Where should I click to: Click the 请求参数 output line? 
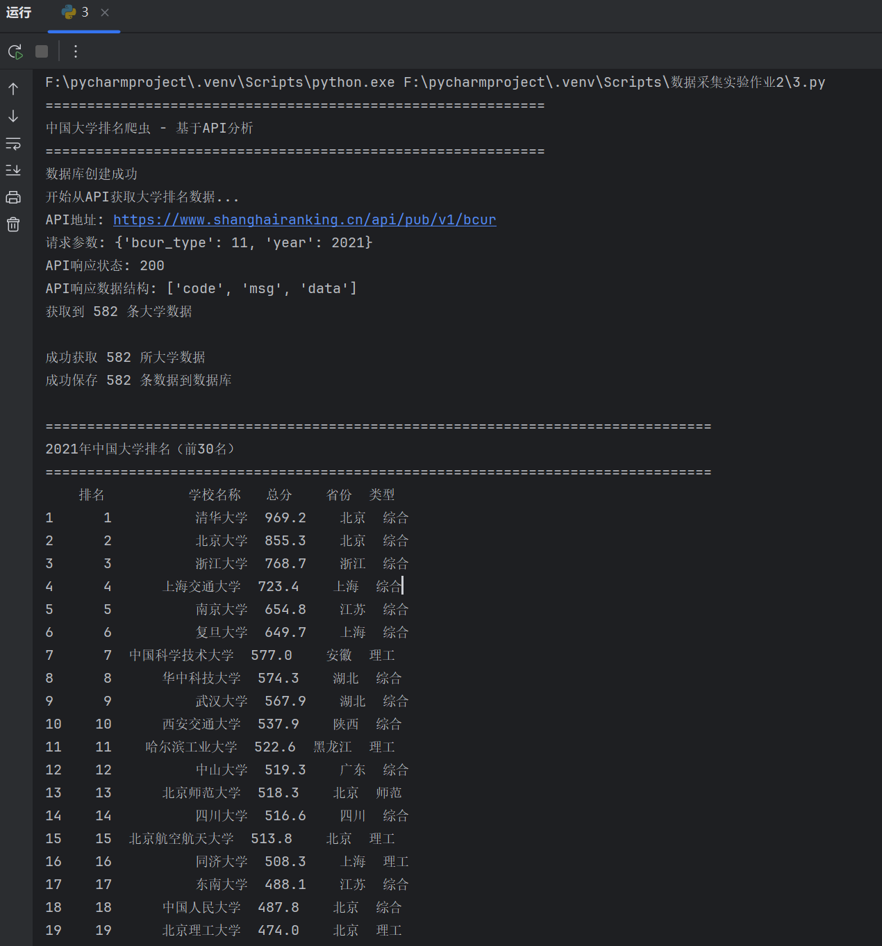coord(209,243)
